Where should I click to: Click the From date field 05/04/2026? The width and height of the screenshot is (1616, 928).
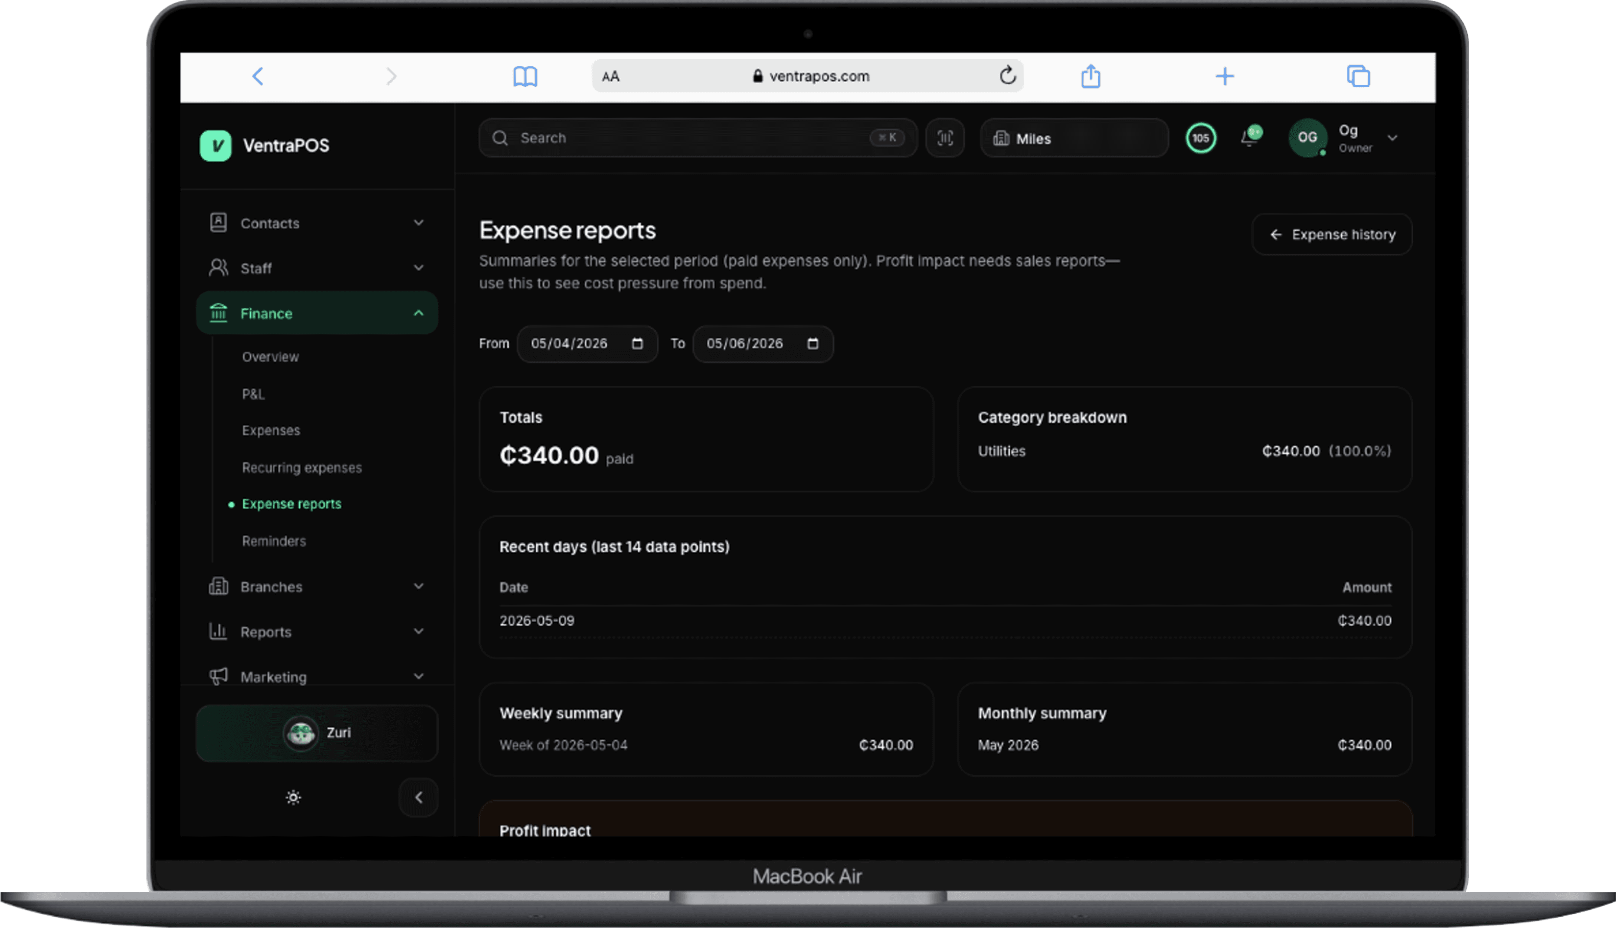pos(587,344)
